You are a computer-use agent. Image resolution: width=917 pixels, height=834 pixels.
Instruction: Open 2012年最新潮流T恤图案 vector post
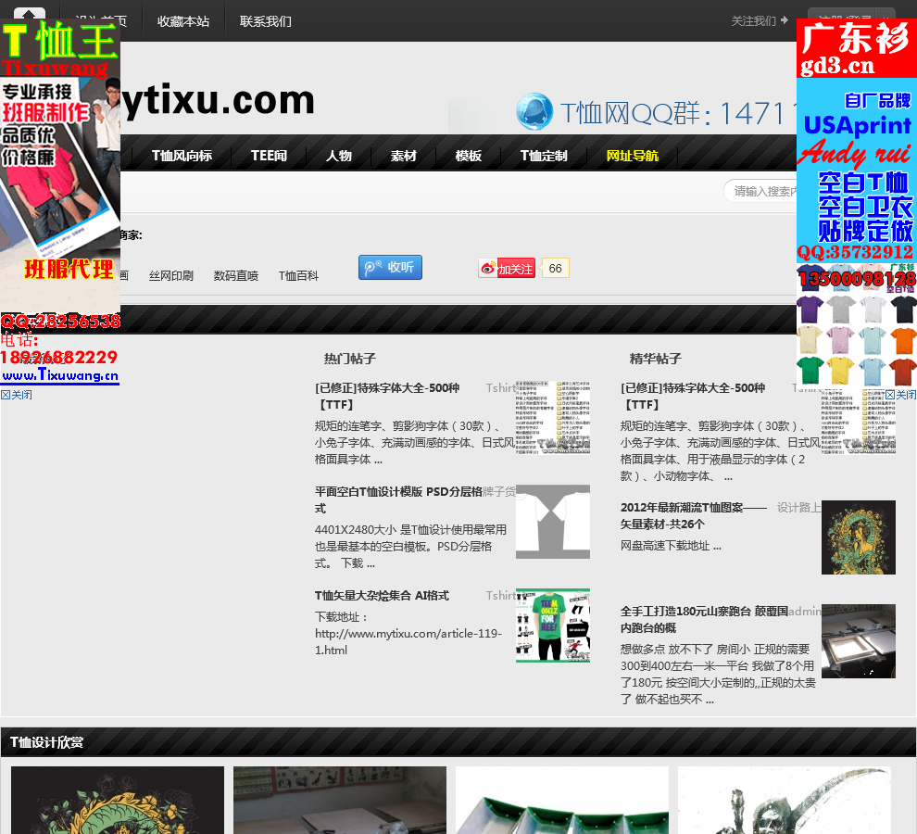point(694,515)
